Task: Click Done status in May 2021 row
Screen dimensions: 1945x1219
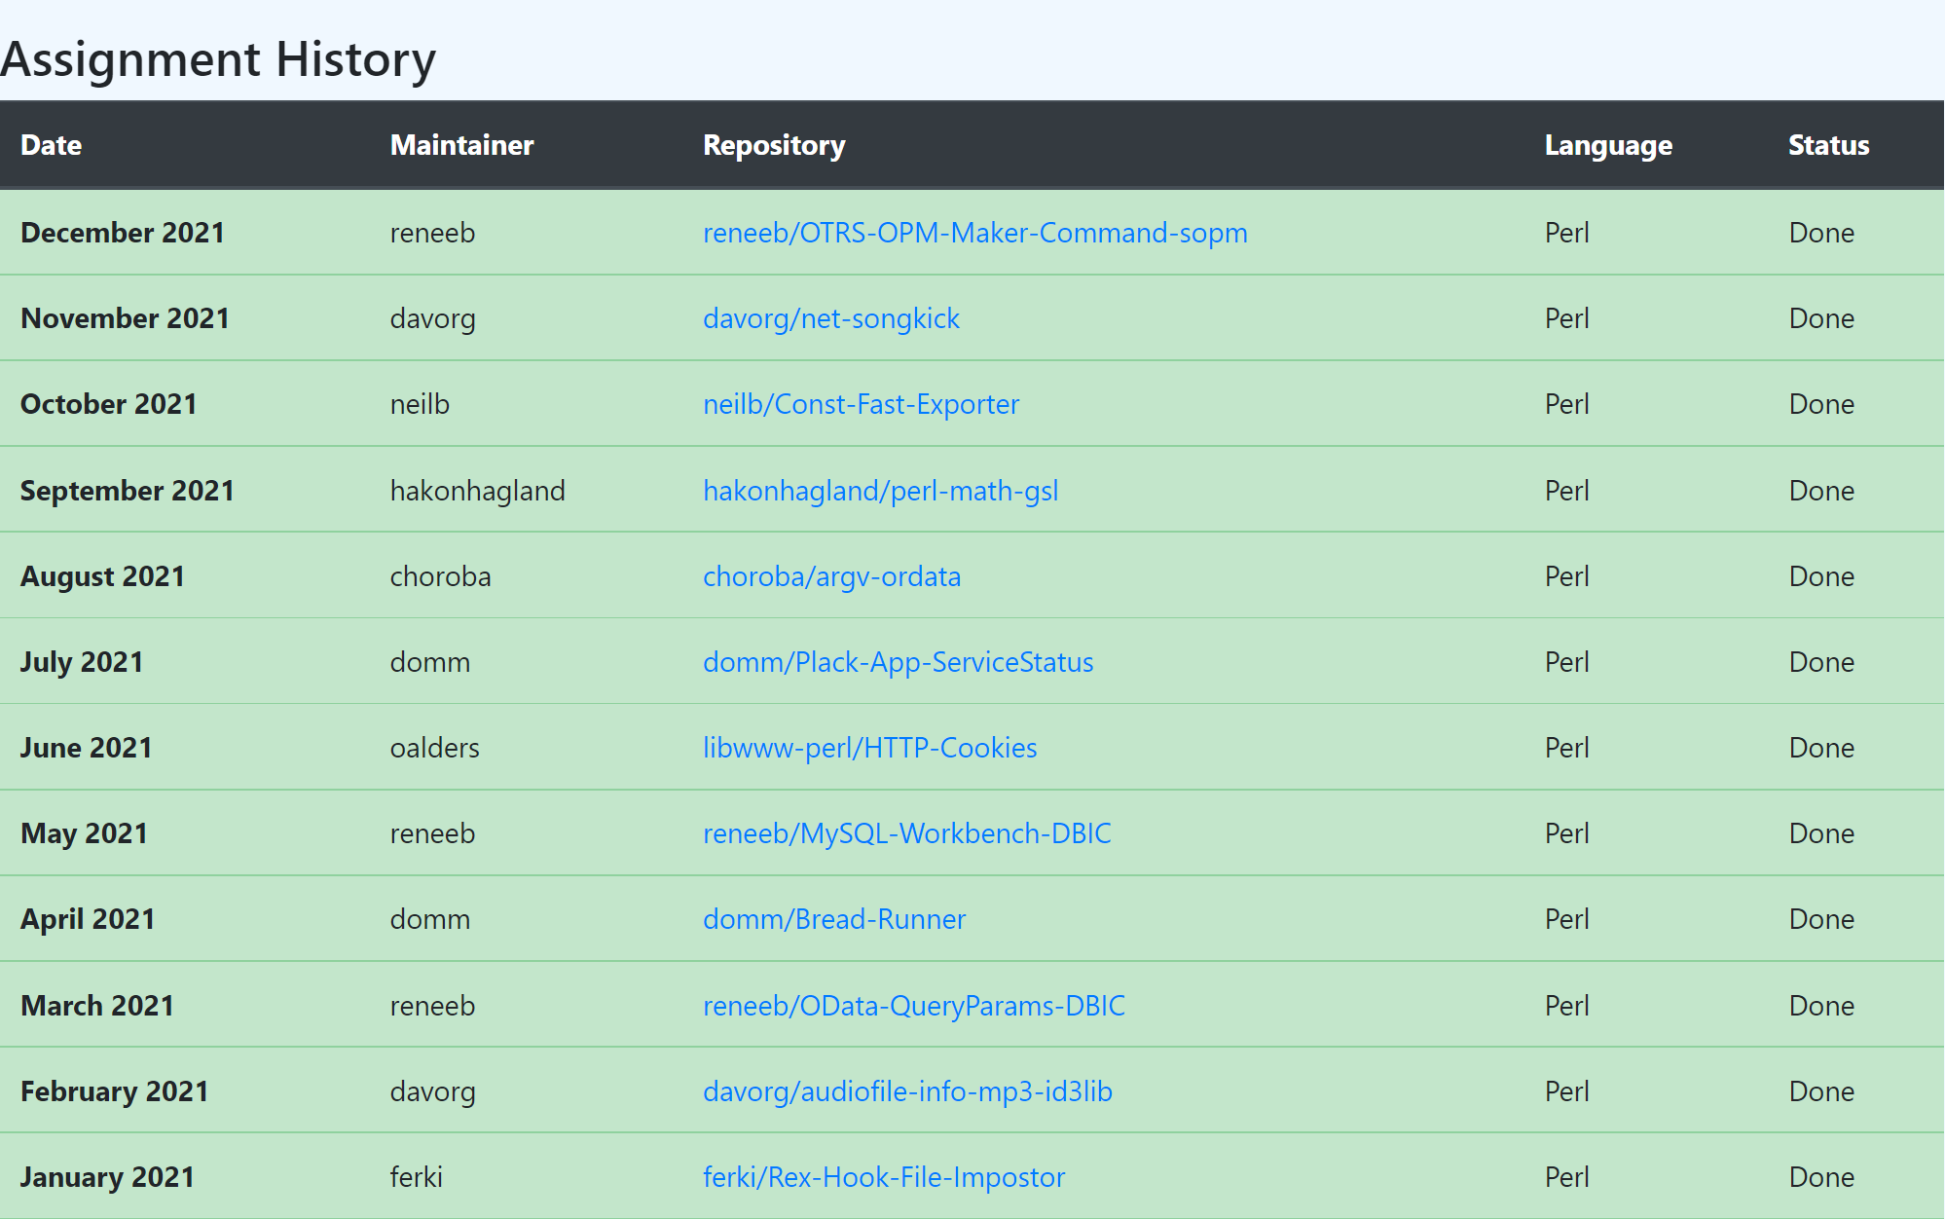Action: [x=1821, y=833]
